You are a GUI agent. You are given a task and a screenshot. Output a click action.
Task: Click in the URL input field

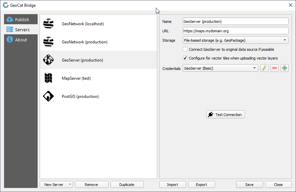click(236, 31)
